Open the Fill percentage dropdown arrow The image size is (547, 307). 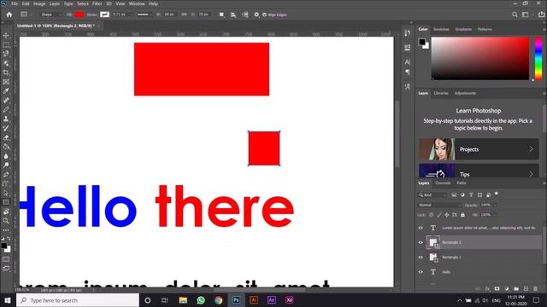pyautogui.click(x=495, y=215)
